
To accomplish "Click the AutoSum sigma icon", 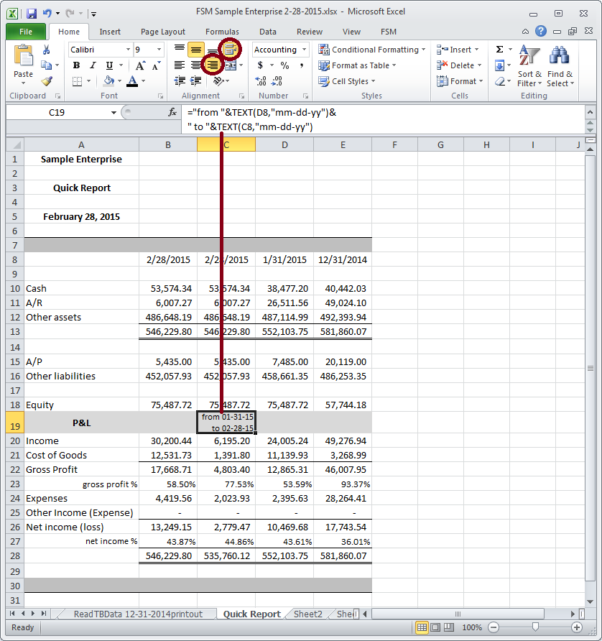I will click(x=499, y=50).
